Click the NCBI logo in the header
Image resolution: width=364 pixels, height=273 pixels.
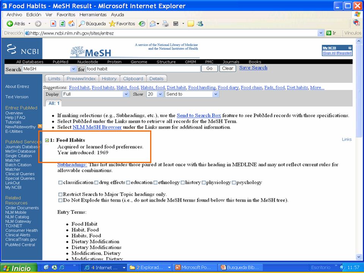[22, 49]
